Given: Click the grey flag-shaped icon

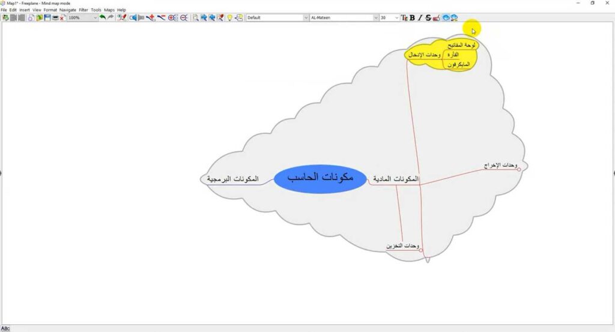Looking at the screenshot, I should point(141,17).
